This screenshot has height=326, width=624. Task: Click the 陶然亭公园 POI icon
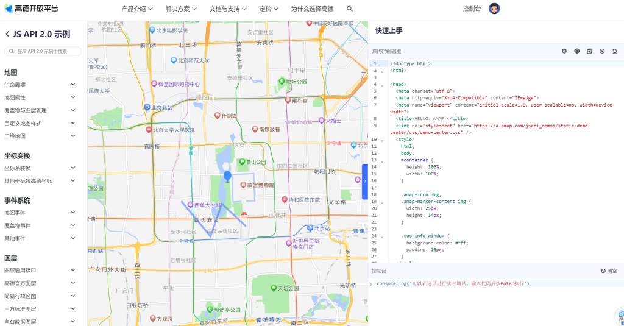pos(210,310)
